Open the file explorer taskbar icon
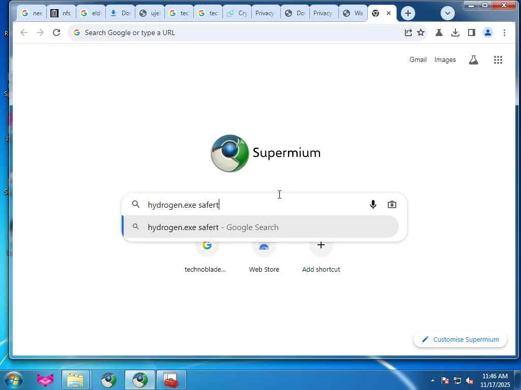The image size is (521, 390). click(x=76, y=380)
